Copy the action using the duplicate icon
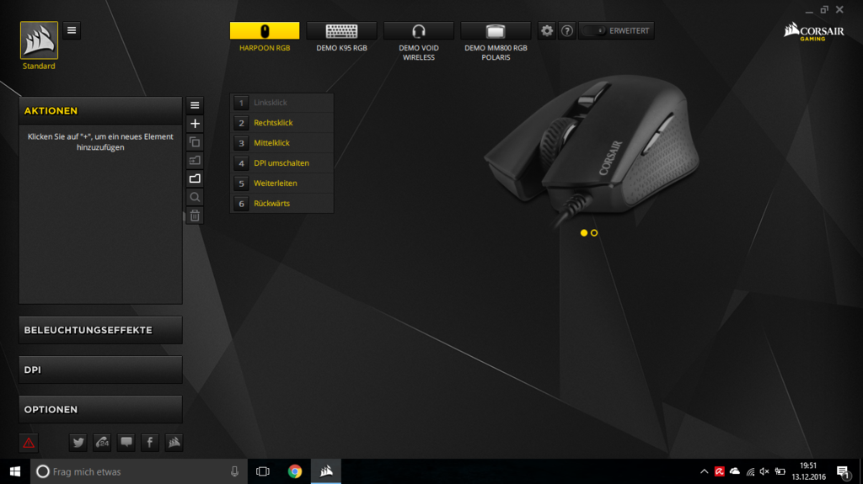The image size is (863, 484). (x=195, y=142)
